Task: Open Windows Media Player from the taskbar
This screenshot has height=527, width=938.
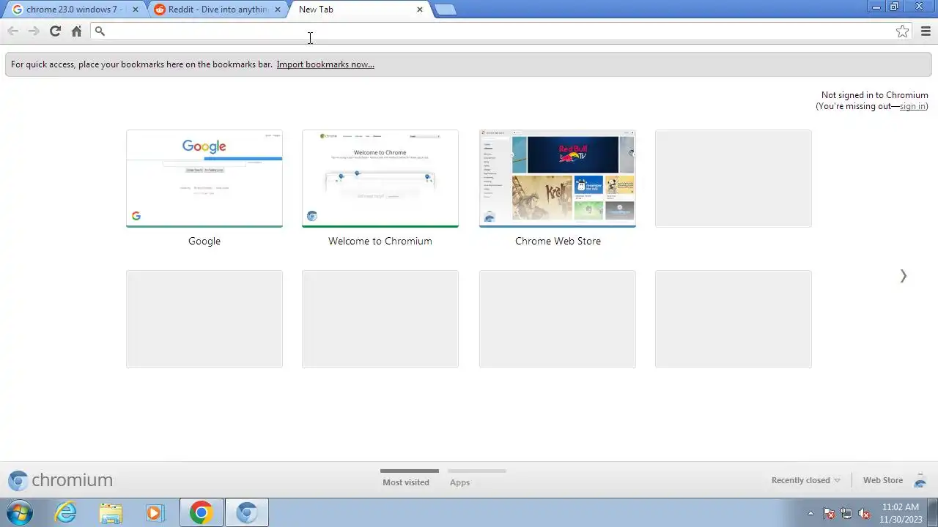Action: coord(155,512)
